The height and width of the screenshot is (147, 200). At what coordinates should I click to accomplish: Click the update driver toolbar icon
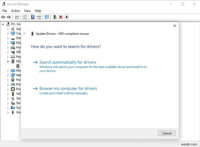click(55, 17)
